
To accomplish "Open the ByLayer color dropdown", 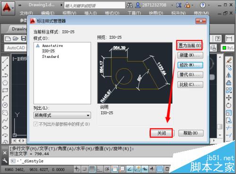I will point(228,48).
